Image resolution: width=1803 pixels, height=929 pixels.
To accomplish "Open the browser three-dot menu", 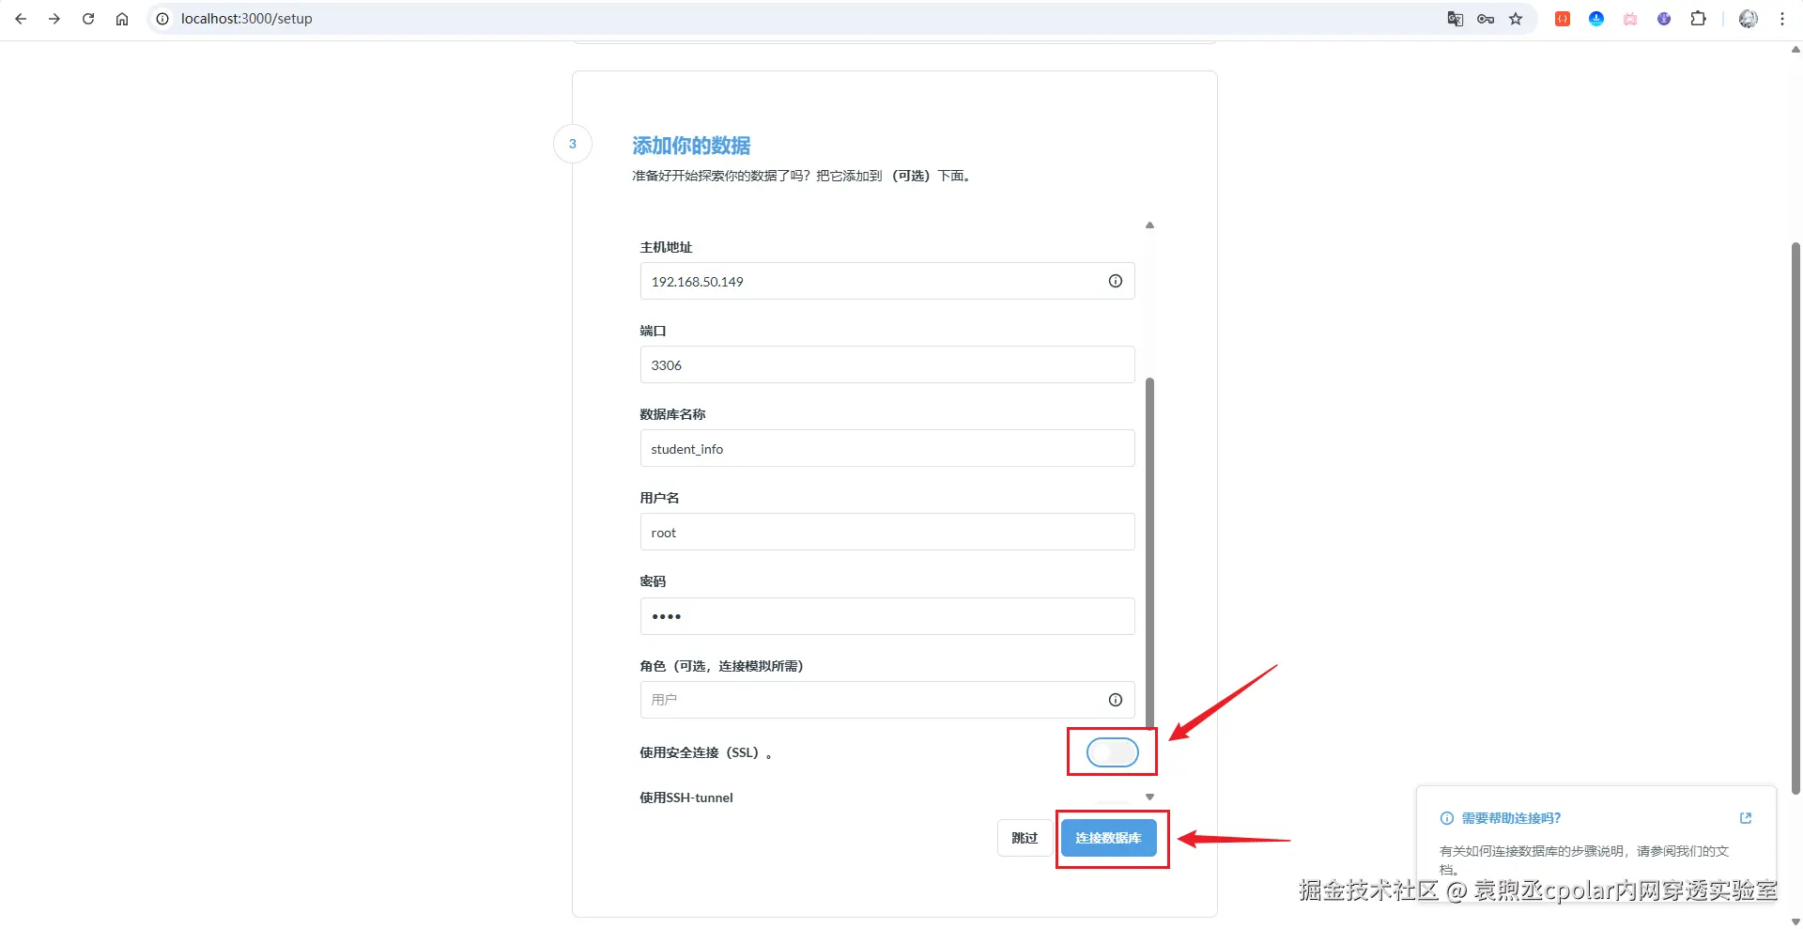I will click(1782, 19).
